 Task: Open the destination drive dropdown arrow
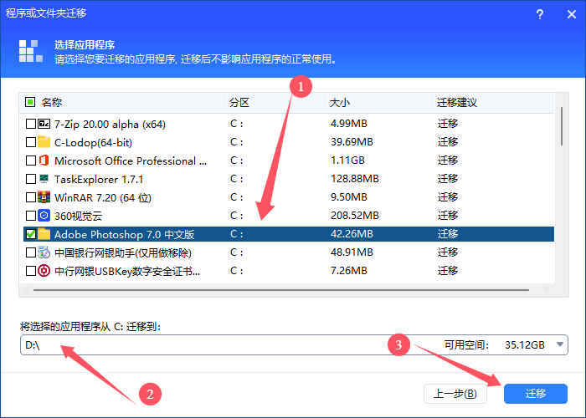click(x=559, y=344)
